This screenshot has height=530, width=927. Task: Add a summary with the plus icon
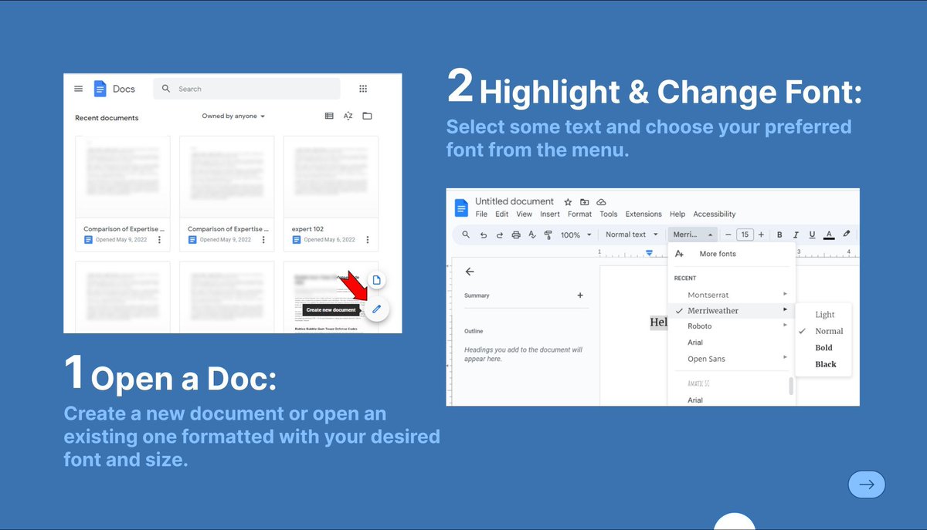(x=580, y=295)
